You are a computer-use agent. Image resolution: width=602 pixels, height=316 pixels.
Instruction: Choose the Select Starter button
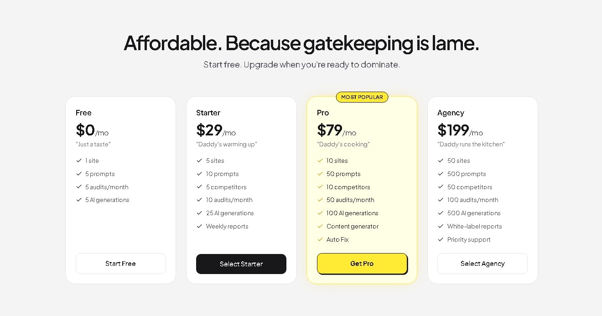point(241,264)
